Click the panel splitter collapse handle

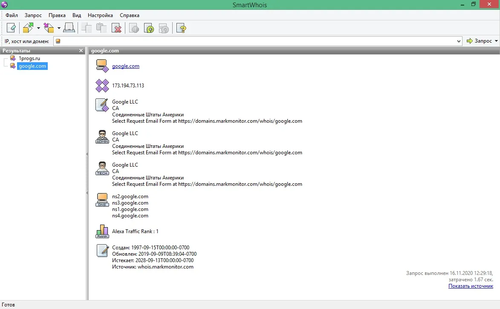(x=87, y=174)
